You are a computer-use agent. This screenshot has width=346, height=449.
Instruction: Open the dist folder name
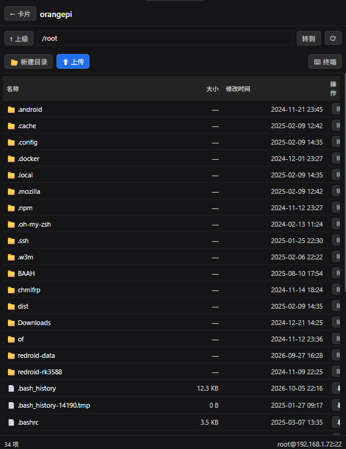point(23,306)
